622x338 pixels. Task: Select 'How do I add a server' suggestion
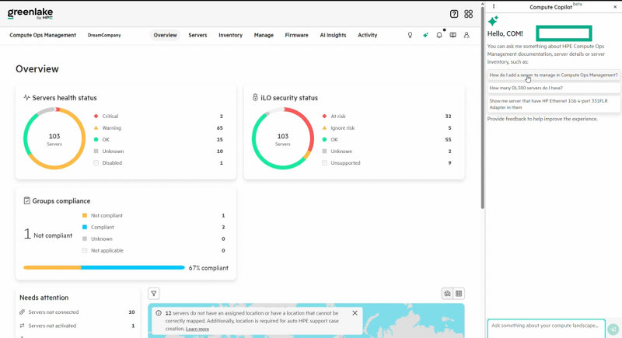[x=554, y=75]
